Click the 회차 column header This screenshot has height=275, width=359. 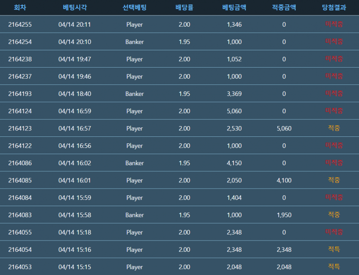coord(20,7)
